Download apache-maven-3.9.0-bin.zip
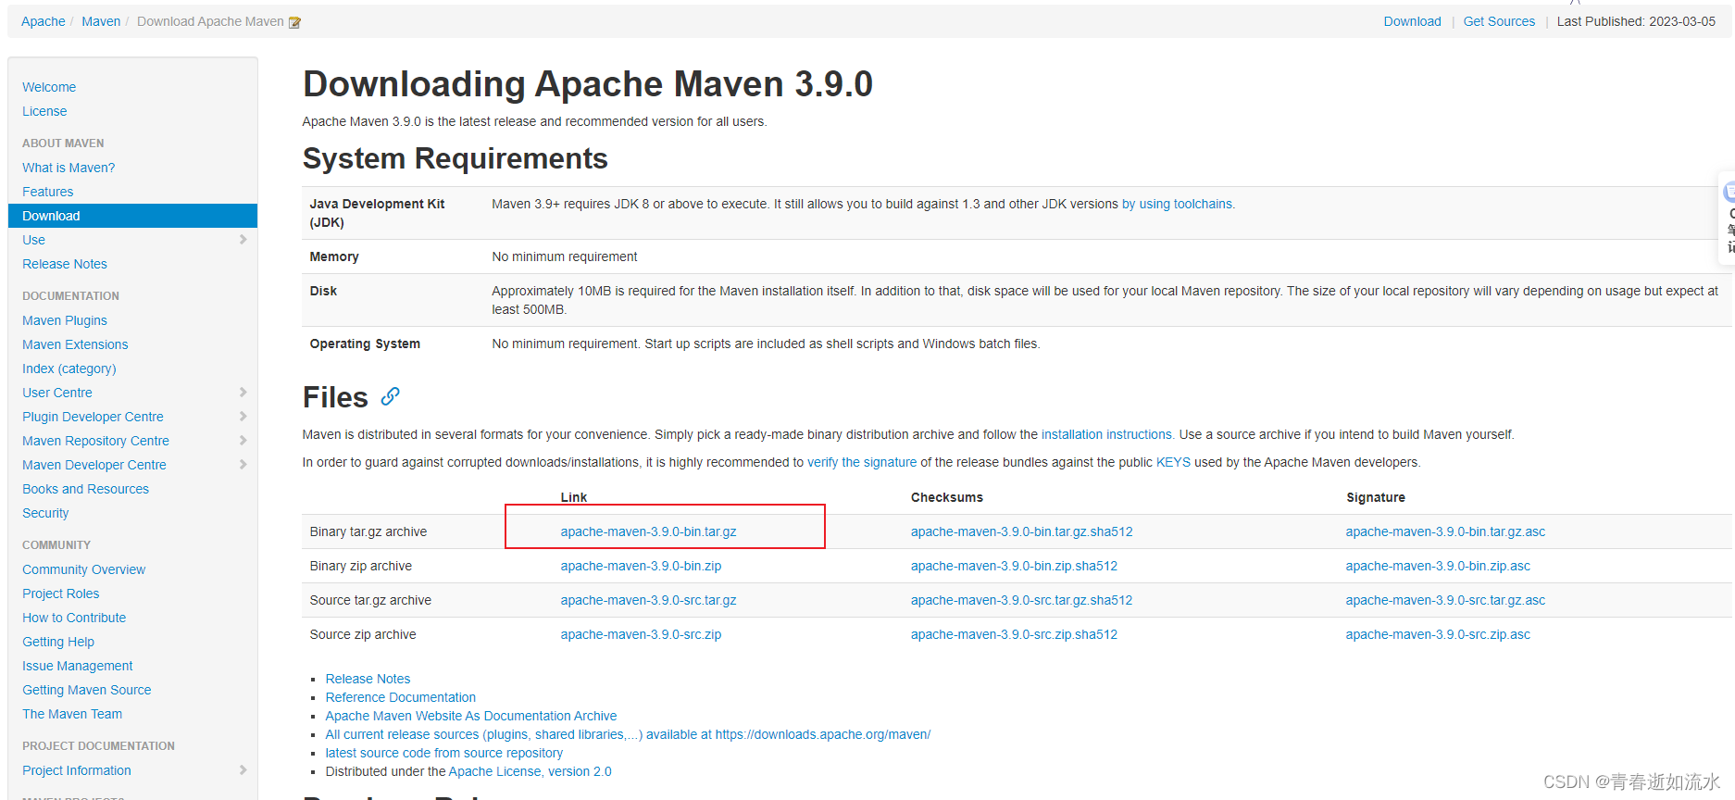Screen dimensions: 1735x800 click(x=641, y=566)
